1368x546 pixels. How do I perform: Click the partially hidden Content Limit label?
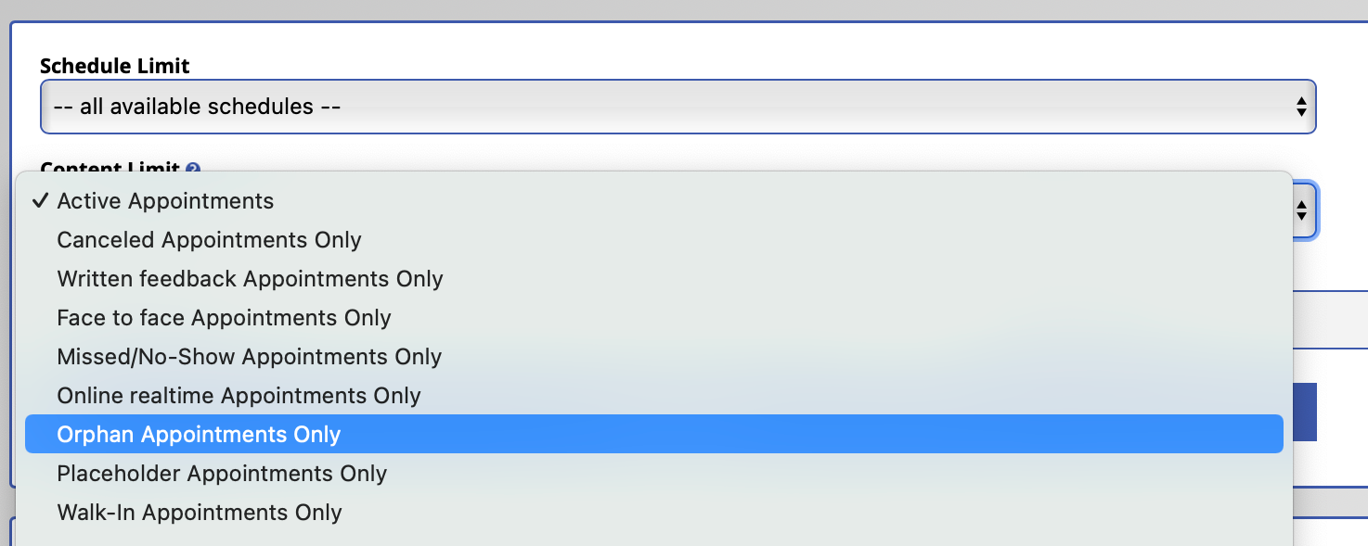110,168
